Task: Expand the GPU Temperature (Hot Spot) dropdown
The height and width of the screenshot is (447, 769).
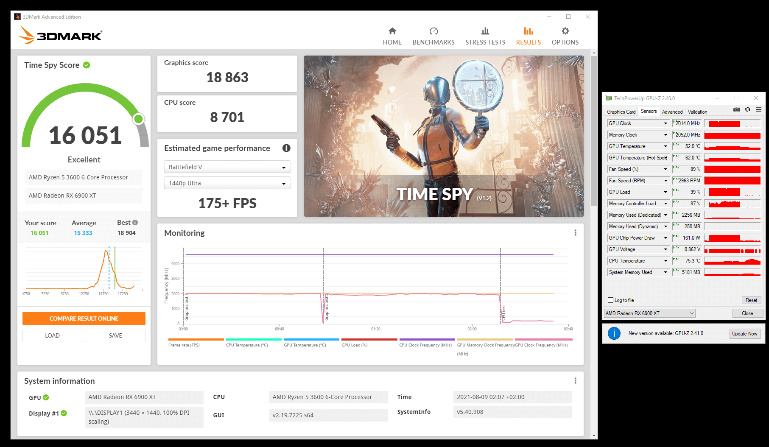Action: coord(666,158)
